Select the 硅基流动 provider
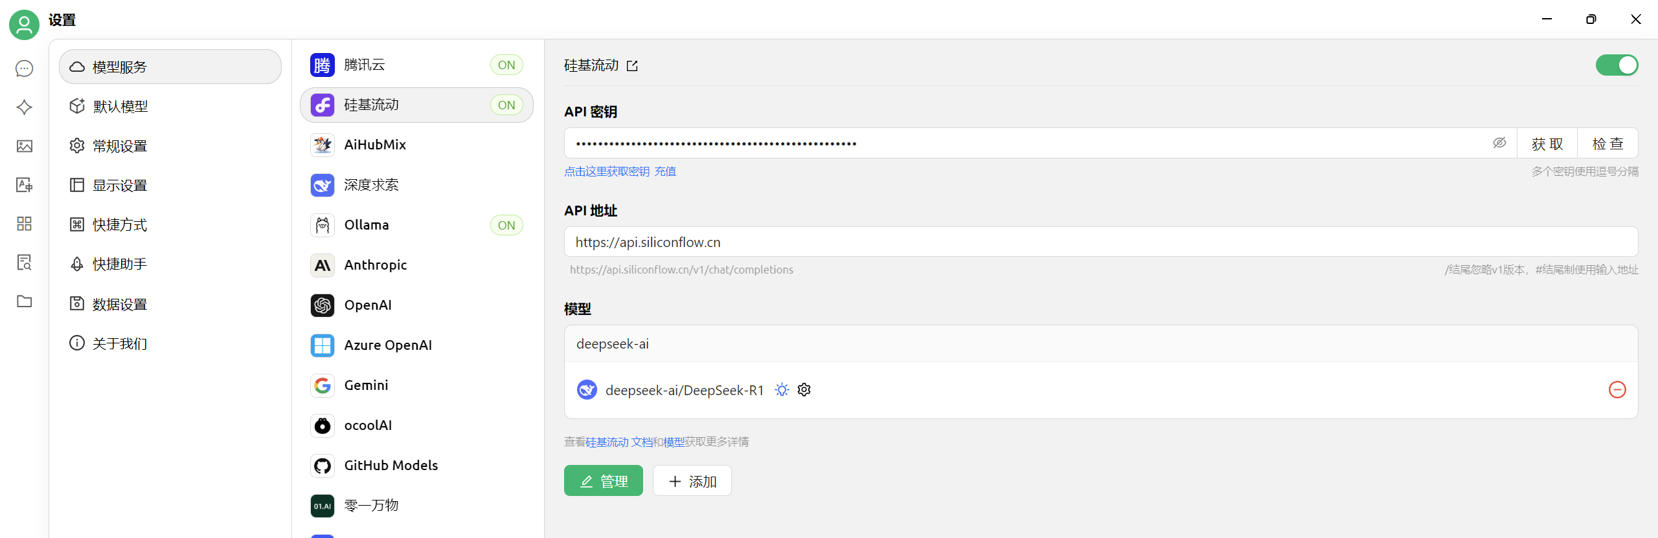 click(x=416, y=105)
